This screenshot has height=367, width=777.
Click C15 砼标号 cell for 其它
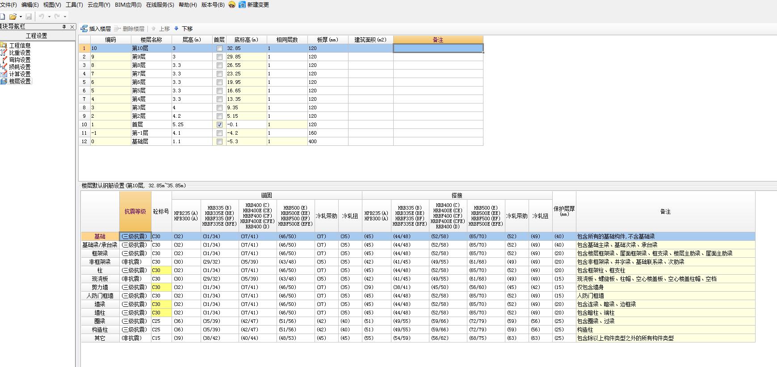161,338
